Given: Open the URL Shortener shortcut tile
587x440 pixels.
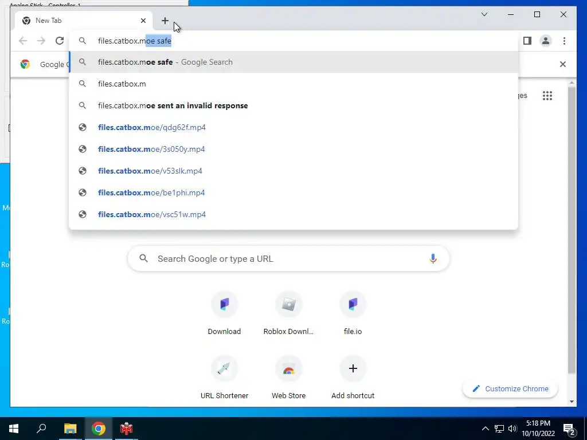Looking at the screenshot, I should pos(224,378).
